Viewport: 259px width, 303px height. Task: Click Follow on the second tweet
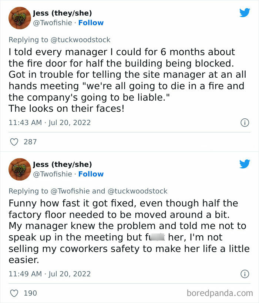(x=91, y=174)
